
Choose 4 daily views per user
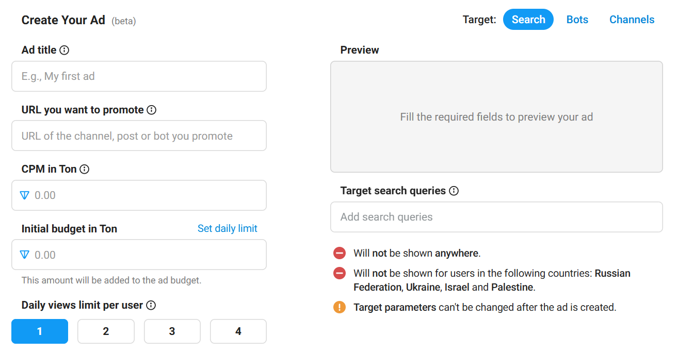click(238, 331)
